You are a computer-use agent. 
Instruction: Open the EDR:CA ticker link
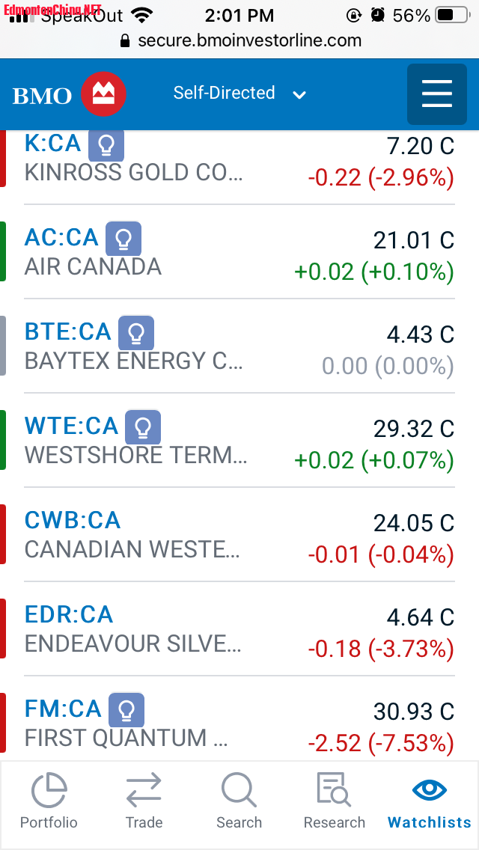click(69, 615)
